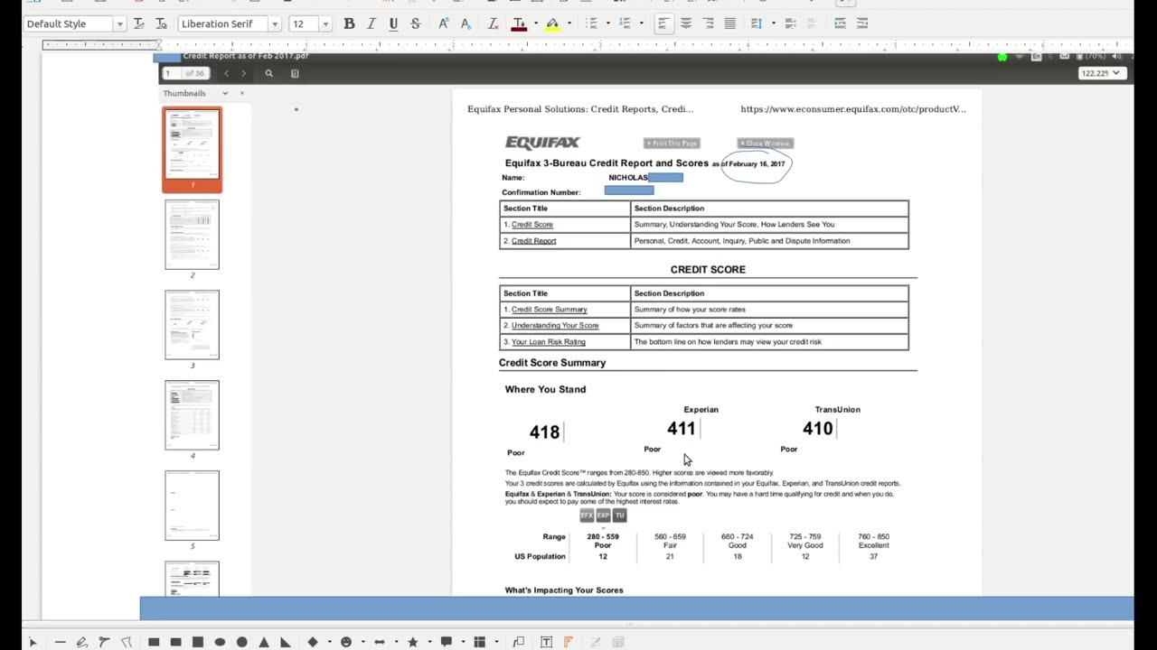Image resolution: width=1157 pixels, height=650 pixels.
Task: Open the font color dropdown arrow
Action: coord(535,23)
